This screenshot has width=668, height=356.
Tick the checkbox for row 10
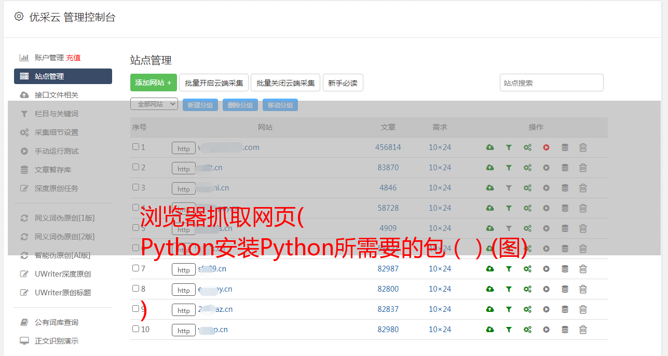pyautogui.click(x=135, y=329)
